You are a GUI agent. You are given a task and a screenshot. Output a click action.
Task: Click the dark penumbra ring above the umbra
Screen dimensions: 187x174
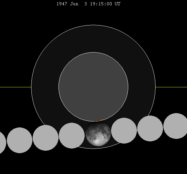tap(93, 39)
